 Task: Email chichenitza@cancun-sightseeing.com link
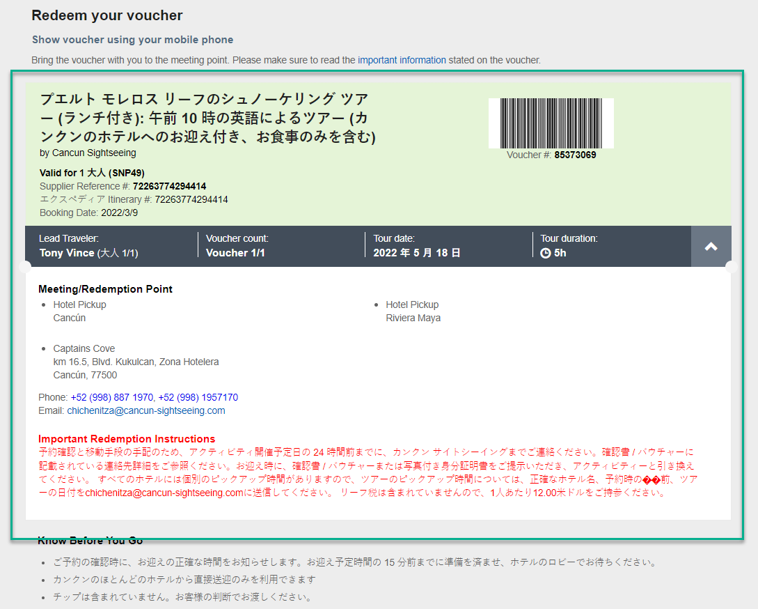146,410
